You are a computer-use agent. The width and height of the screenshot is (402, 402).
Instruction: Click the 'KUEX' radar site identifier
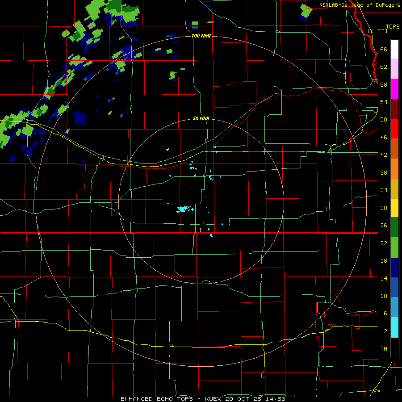pos(213,399)
